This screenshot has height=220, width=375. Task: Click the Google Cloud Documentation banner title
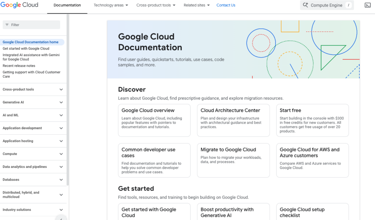pos(150,42)
